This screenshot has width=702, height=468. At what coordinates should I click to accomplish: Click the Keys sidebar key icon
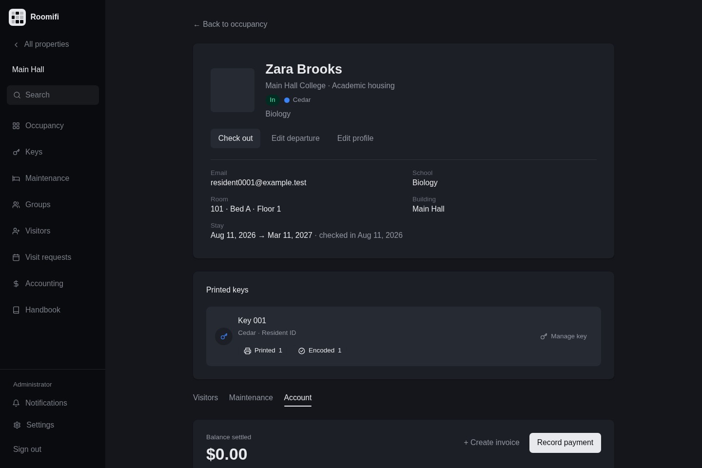16,152
